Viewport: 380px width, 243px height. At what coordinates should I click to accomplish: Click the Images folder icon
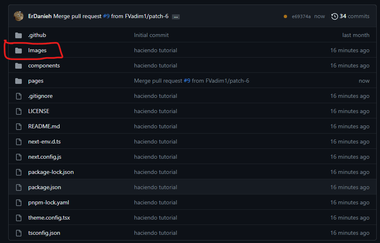coord(19,51)
